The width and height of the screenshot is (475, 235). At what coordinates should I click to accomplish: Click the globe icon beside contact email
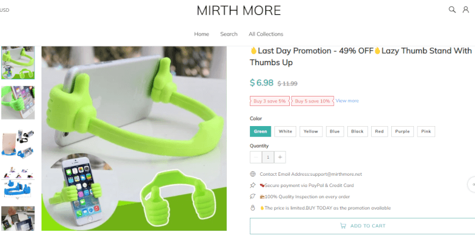pos(253,174)
